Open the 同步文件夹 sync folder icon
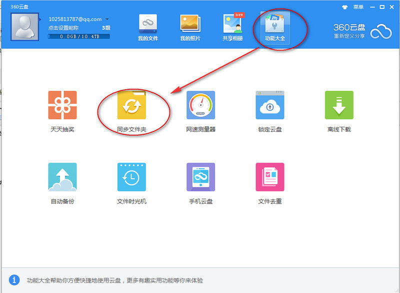Image resolution: width=400 pixels, height=293 pixels. pyautogui.click(x=131, y=105)
